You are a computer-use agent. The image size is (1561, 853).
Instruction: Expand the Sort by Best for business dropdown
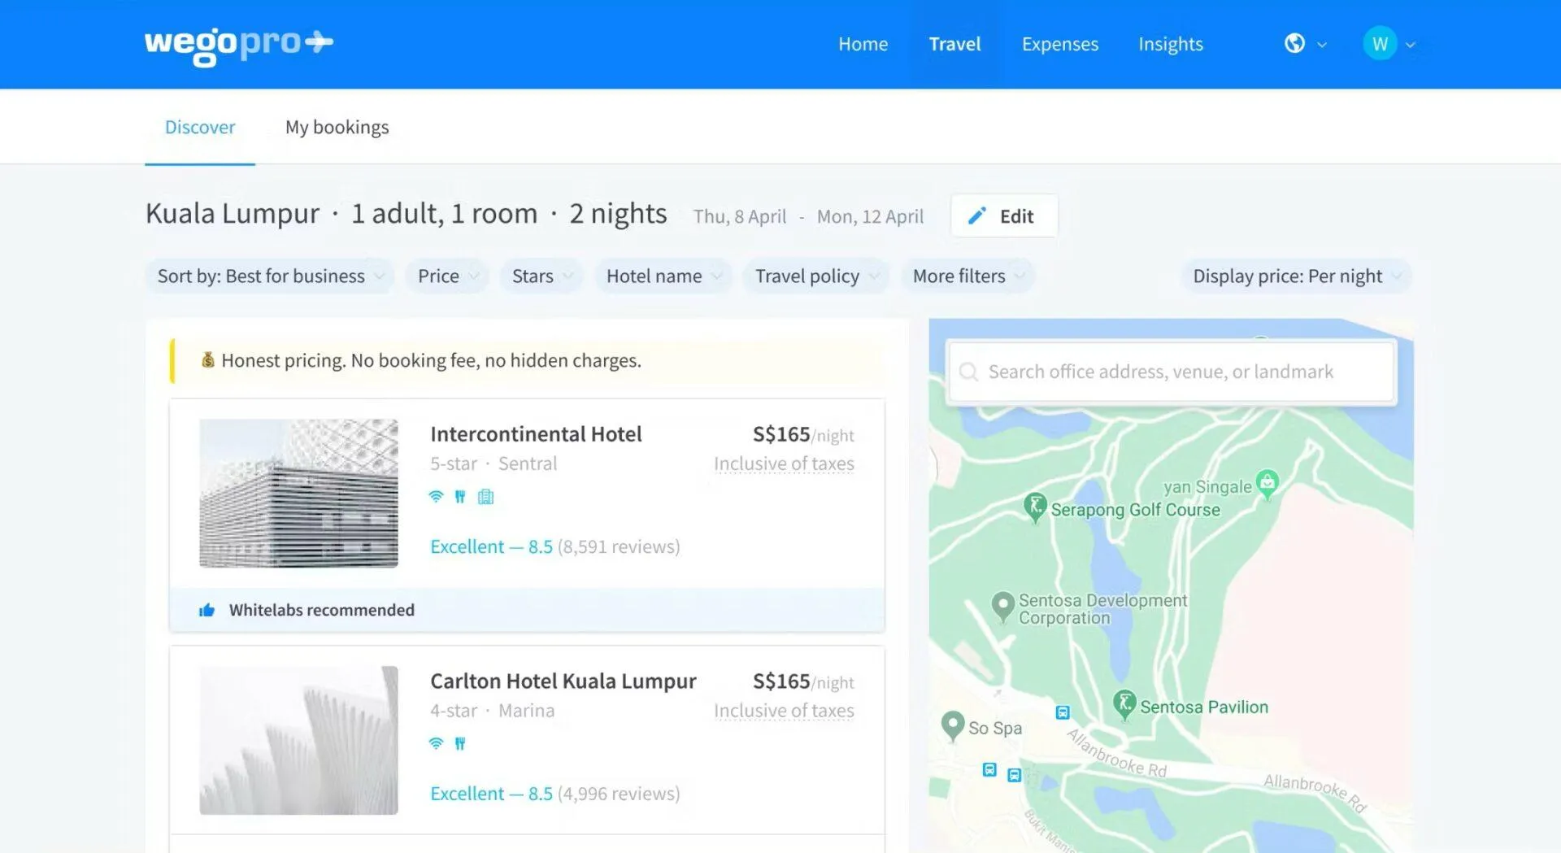[270, 276]
